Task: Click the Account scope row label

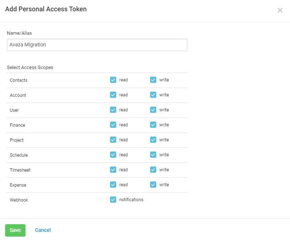Action: [18, 95]
